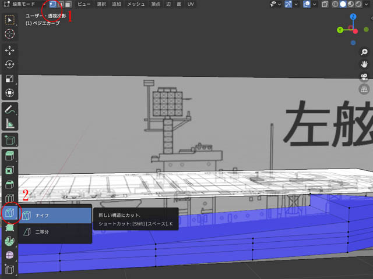This screenshot has width=373, height=279.
Task: Select the Edge Slide tool
Action: click(x=10, y=270)
